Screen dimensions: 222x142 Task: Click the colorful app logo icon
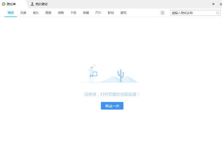pyautogui.click(x=4, y=4)
